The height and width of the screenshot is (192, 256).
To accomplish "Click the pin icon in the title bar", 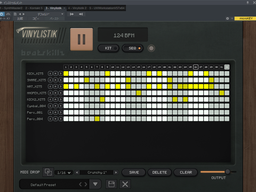I will click(247, 3).
